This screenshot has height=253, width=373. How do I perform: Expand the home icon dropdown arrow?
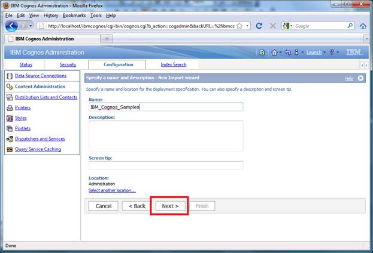click(280, 52)
